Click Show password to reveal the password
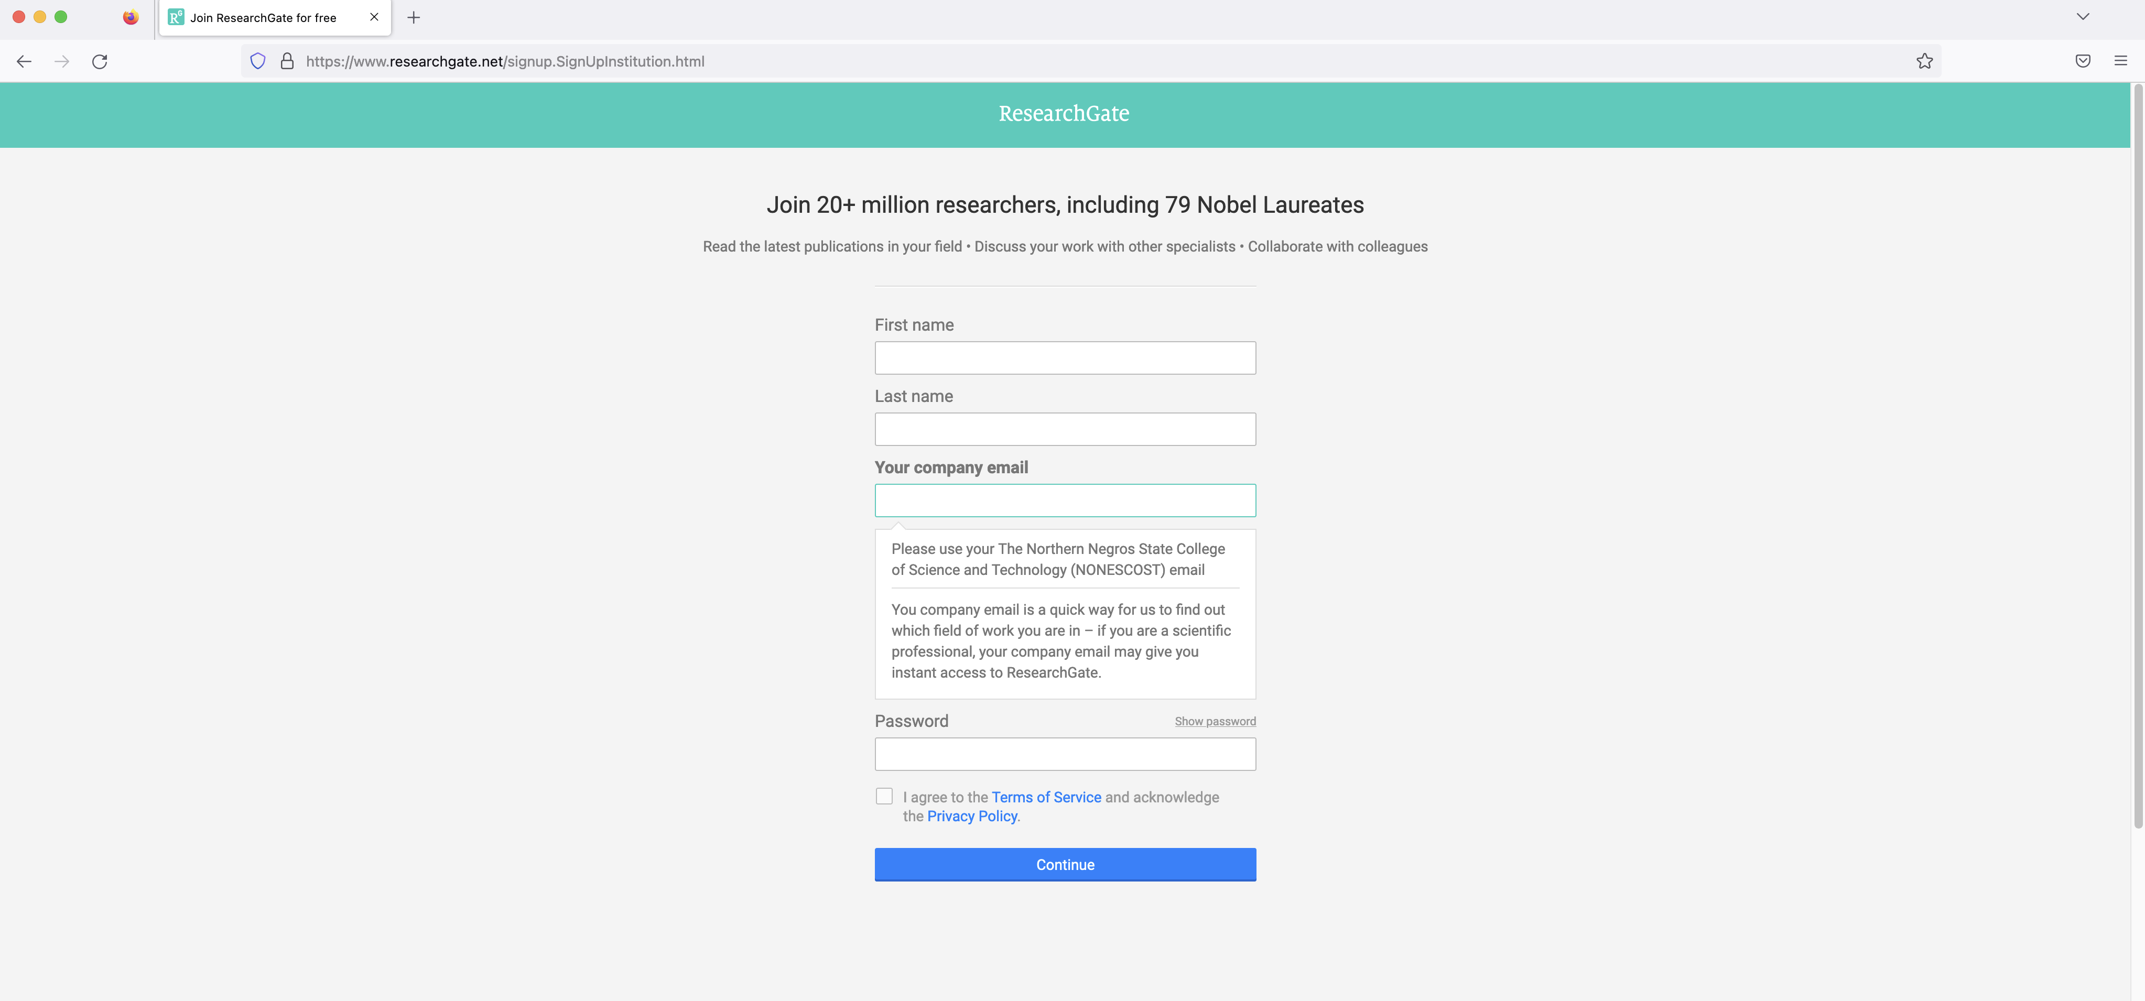This screenshot has height=1001, width=2145. click(x=1214, y=721)
